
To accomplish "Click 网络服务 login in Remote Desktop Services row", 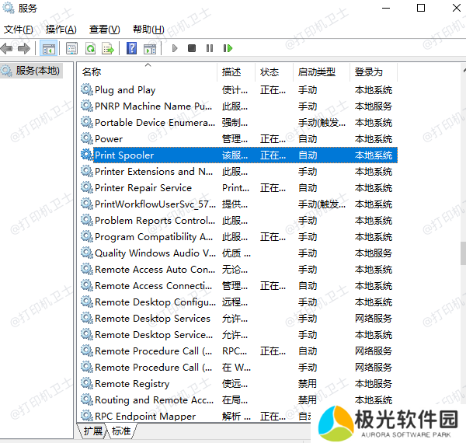I will pos(374,319).
